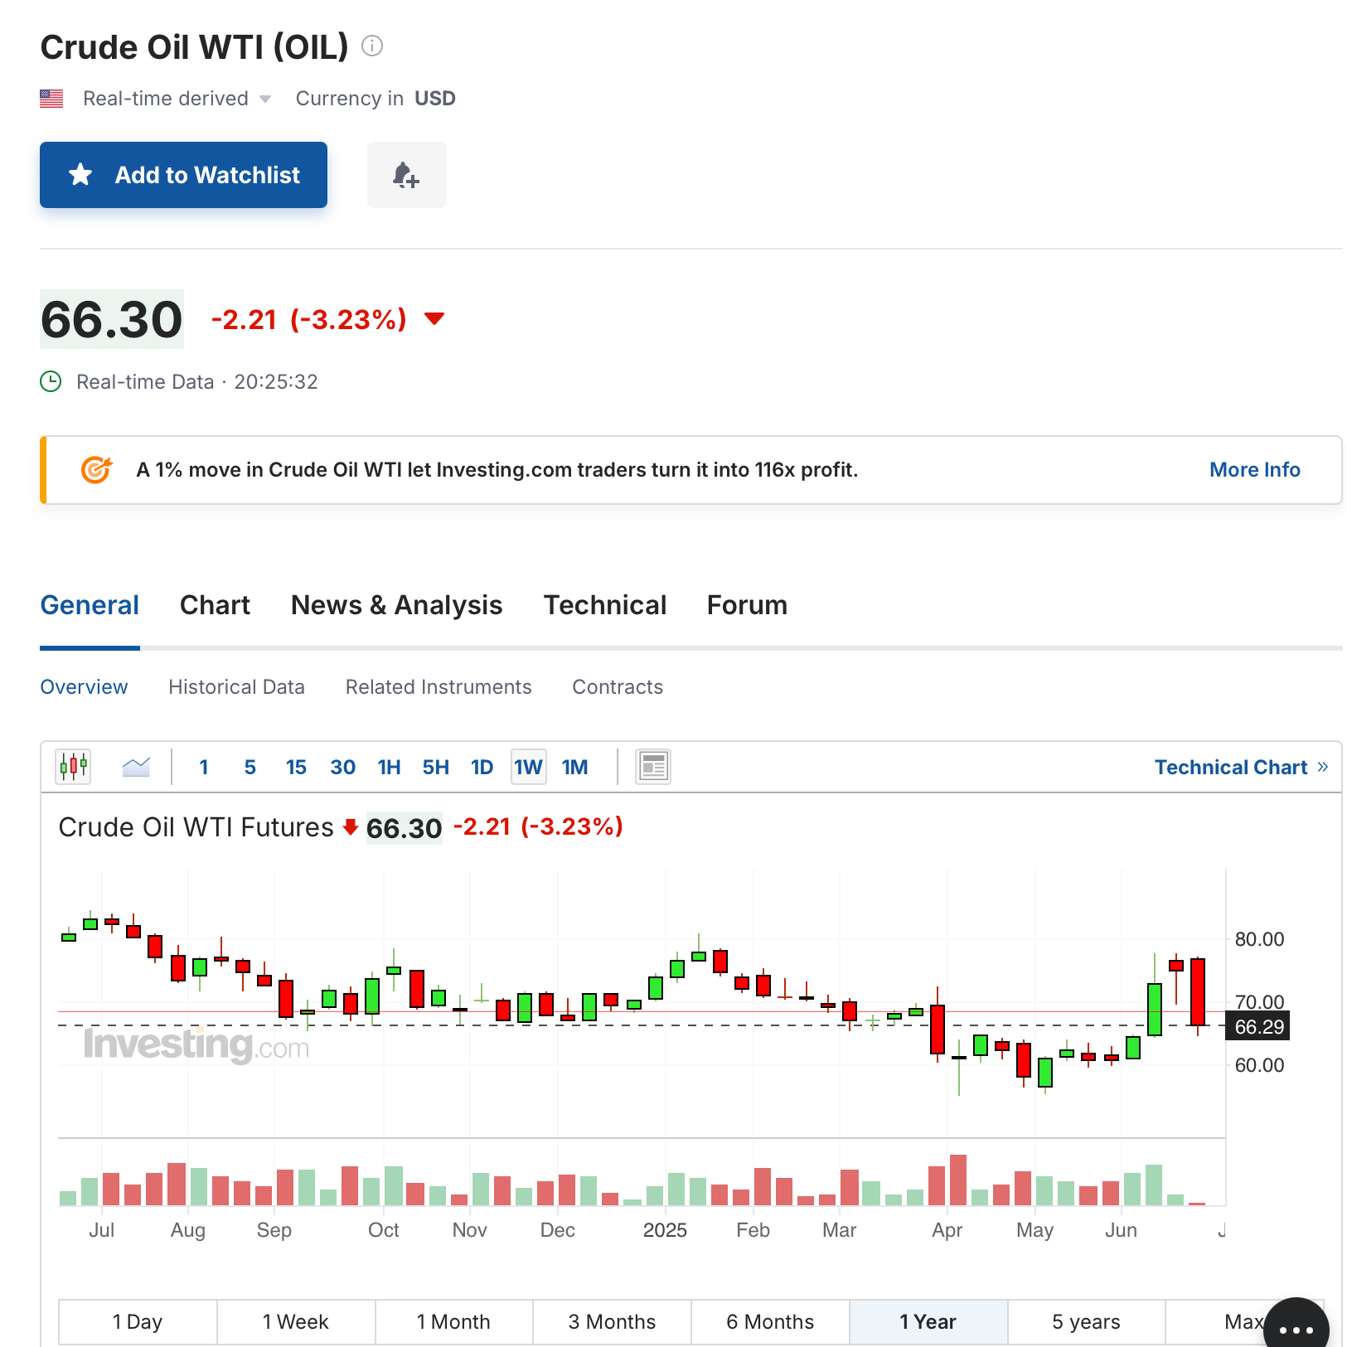This screenshot has width=1347, height=1347.
Task: Select the 1W chart interval
Action: (x=528, y=767)
